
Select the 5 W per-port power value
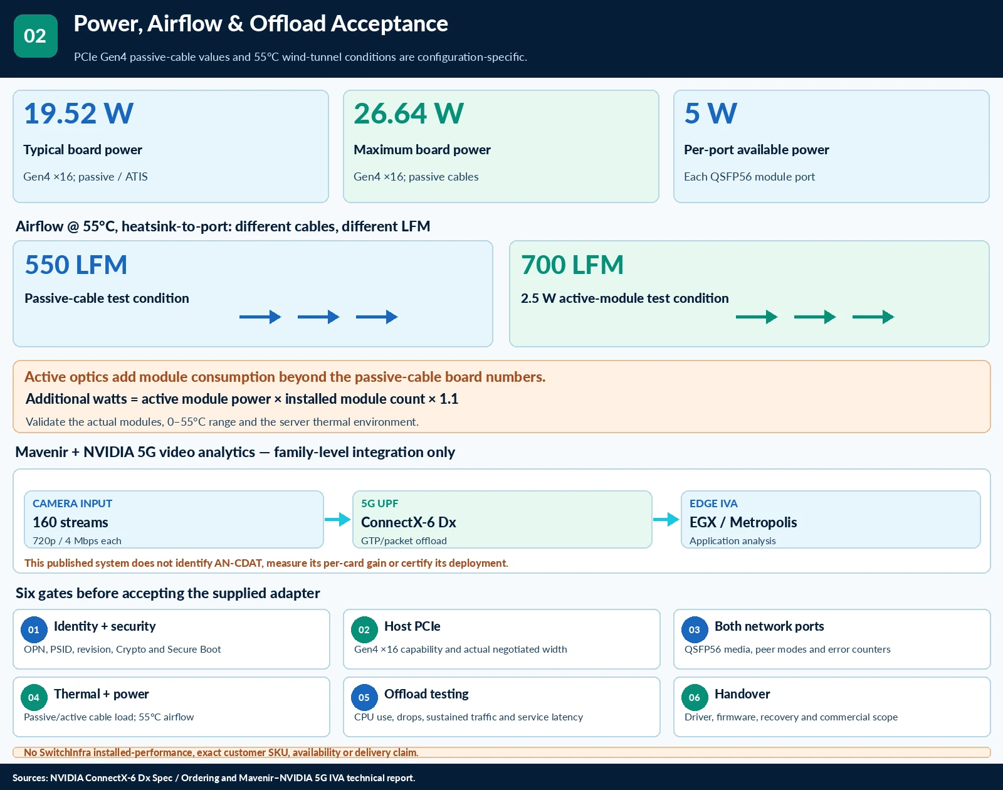[x=711, y=113]
